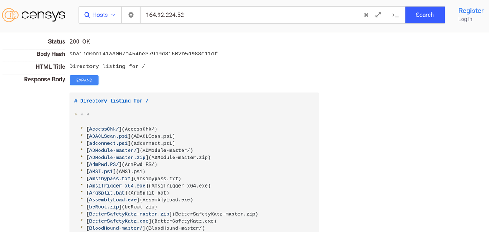489x232 pixels.
Task: Open the query terminal prompt icon
Action: click(x=395, y=15)
